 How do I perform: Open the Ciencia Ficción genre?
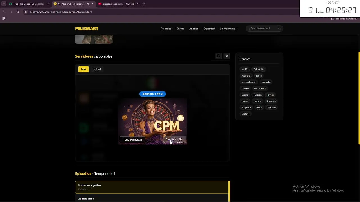click(249, 82)
